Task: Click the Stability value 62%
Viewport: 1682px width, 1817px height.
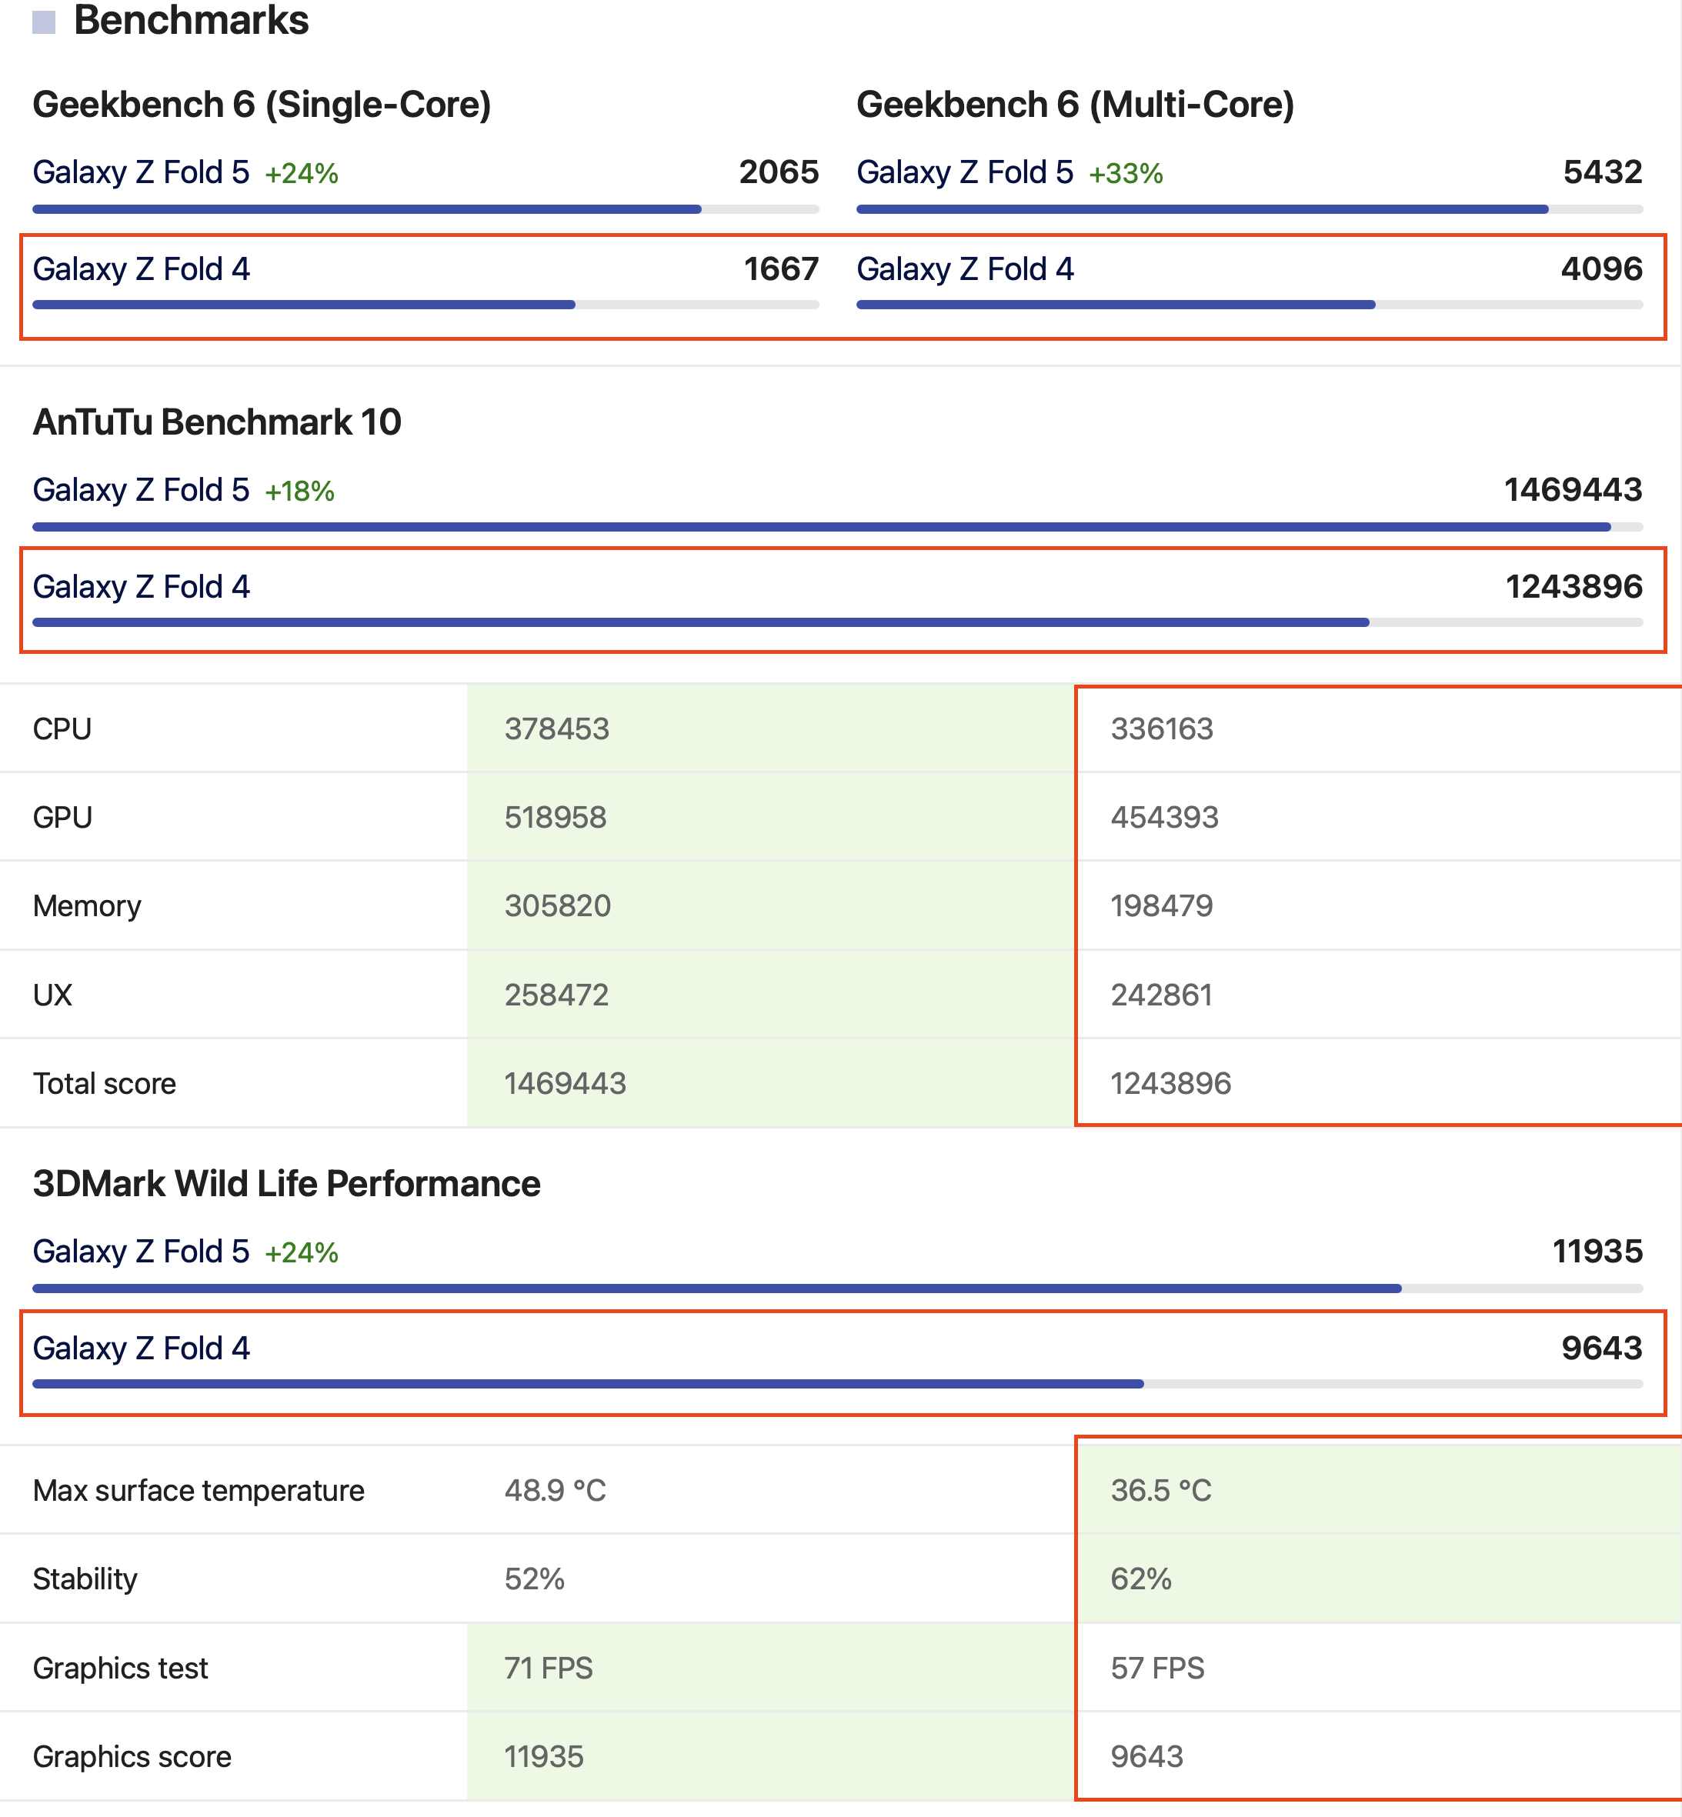Action: (x=1141, y=1579)
